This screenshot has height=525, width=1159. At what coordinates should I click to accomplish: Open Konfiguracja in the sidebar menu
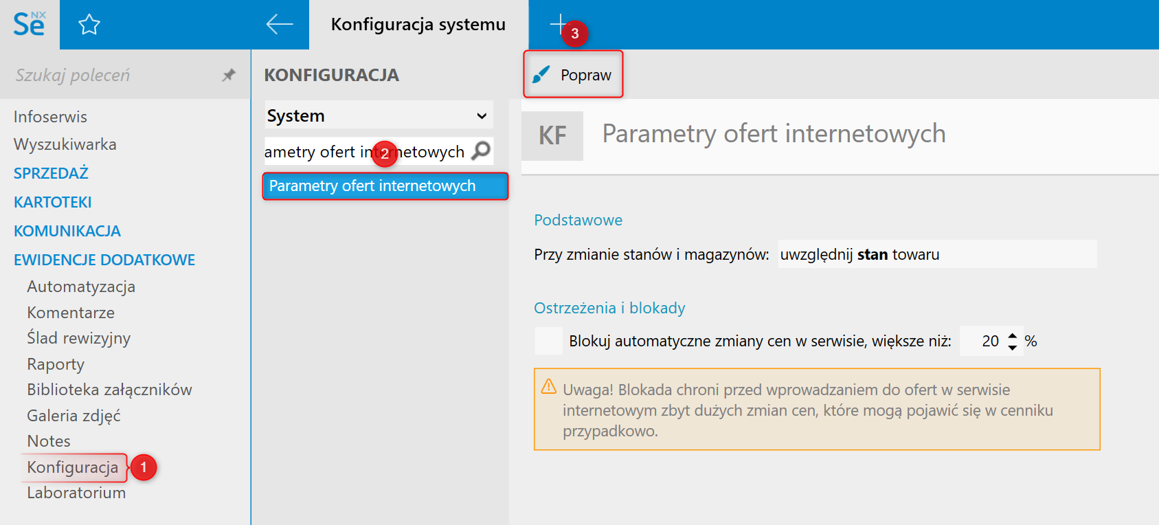point(72,467)
